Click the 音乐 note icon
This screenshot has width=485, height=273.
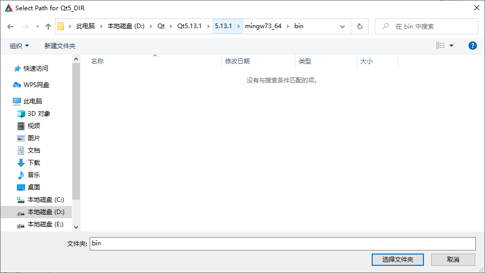point(21,175)
